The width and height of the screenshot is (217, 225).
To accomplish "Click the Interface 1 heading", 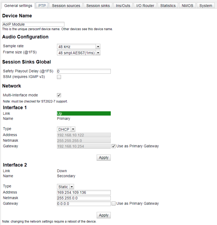I will [15, 107].
